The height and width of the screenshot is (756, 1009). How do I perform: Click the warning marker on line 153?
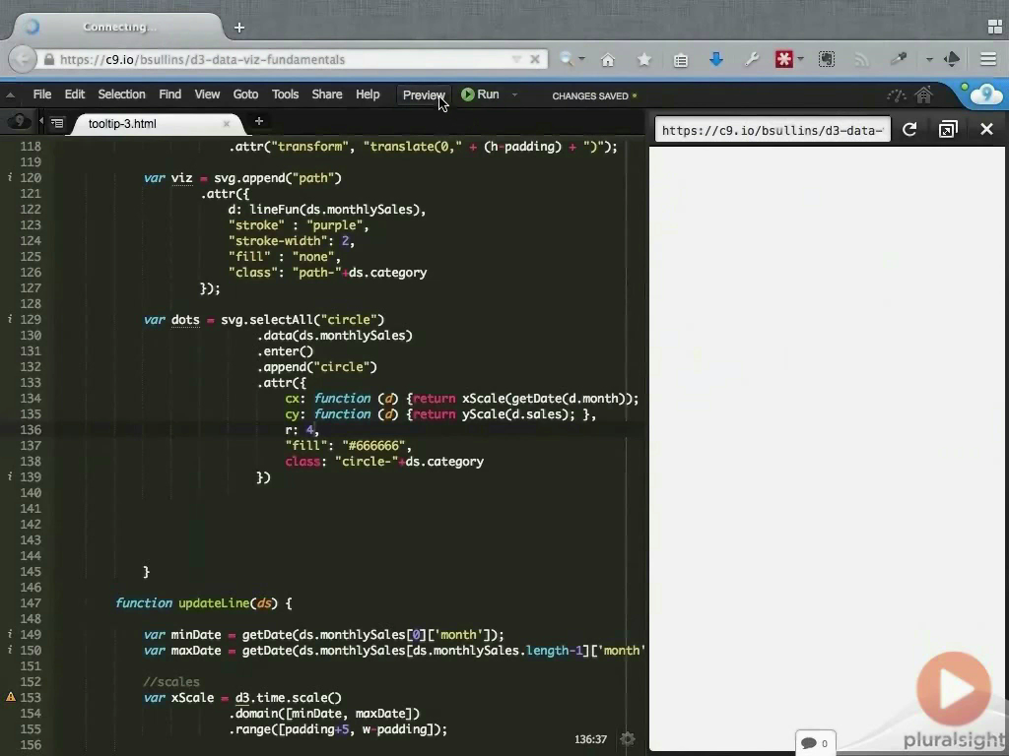(11, 697)
